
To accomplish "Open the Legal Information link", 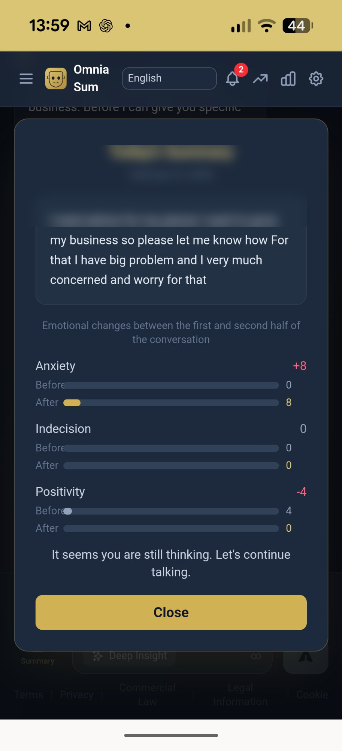I will (240, 695).
